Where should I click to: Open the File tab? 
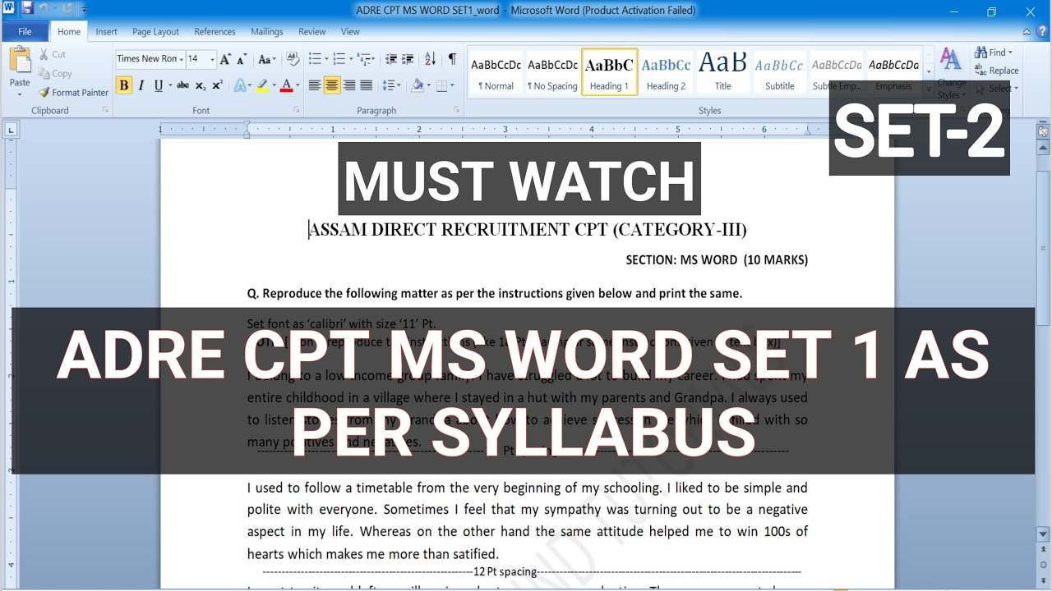(x=25, y=31)
